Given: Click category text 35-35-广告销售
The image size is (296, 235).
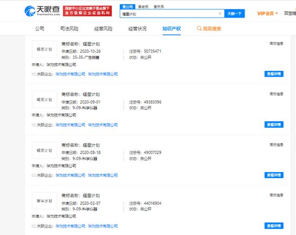Looking at the screenshot, I should (86, 57).
